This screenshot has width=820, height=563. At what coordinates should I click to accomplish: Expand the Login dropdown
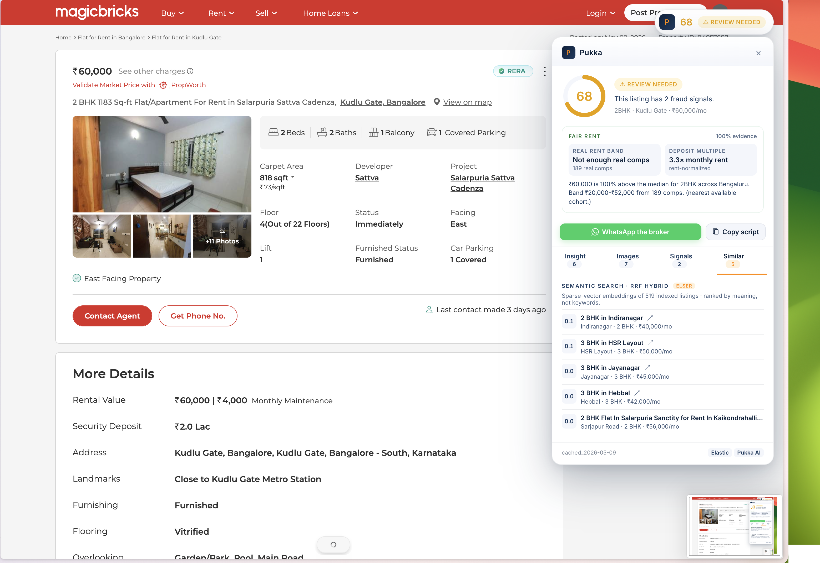pos(600,13)
